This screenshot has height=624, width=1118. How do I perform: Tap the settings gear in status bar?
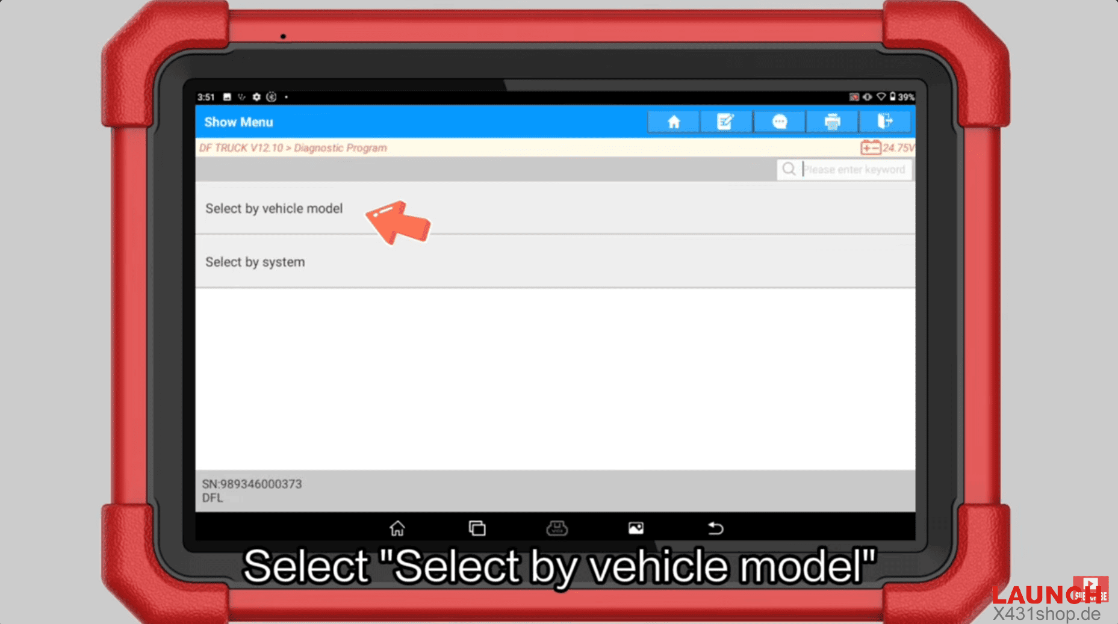[256, 97]
